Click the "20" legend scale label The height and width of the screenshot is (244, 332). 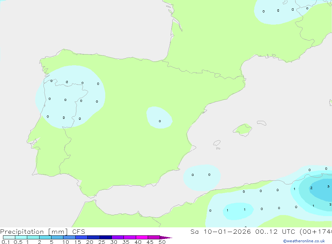[90, 242]
